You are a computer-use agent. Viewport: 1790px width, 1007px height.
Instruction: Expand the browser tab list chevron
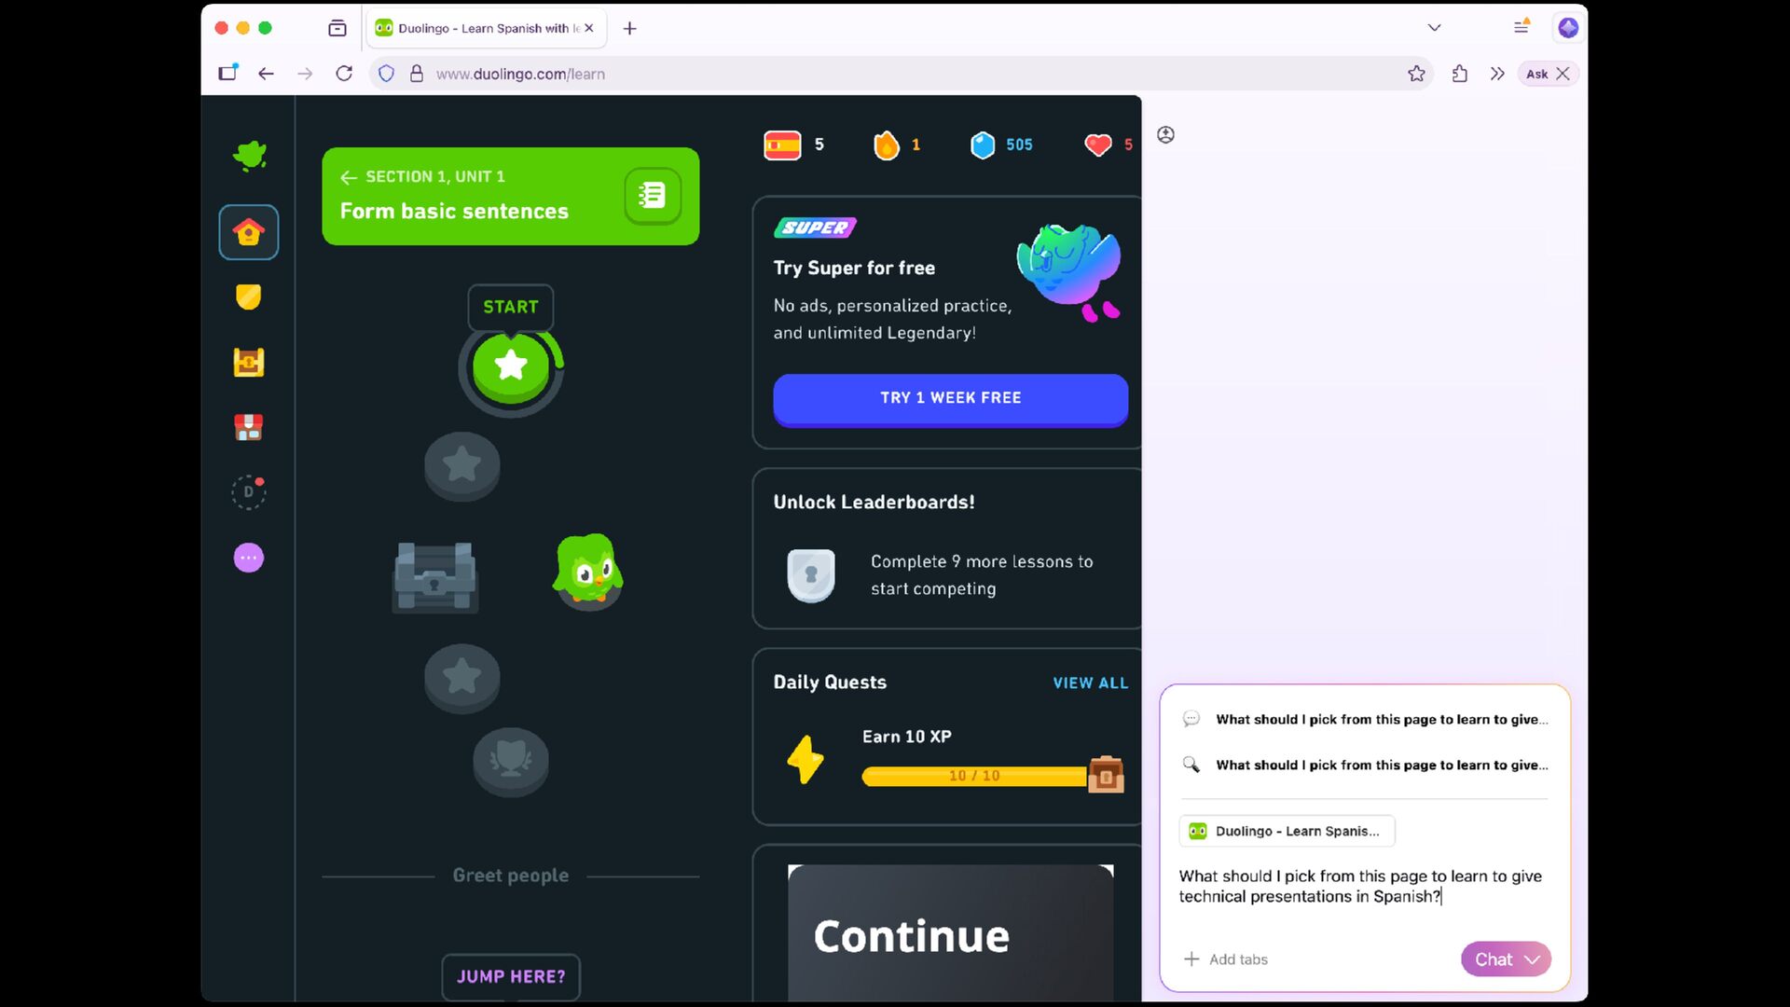click(1434, 28)
